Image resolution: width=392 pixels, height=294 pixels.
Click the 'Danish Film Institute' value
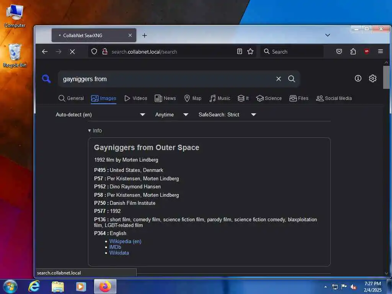[132, 203]
